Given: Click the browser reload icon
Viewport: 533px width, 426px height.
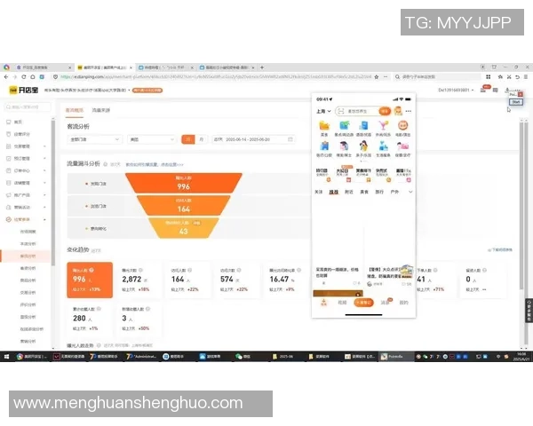Looking at the screenshot, I should [23, 77].
